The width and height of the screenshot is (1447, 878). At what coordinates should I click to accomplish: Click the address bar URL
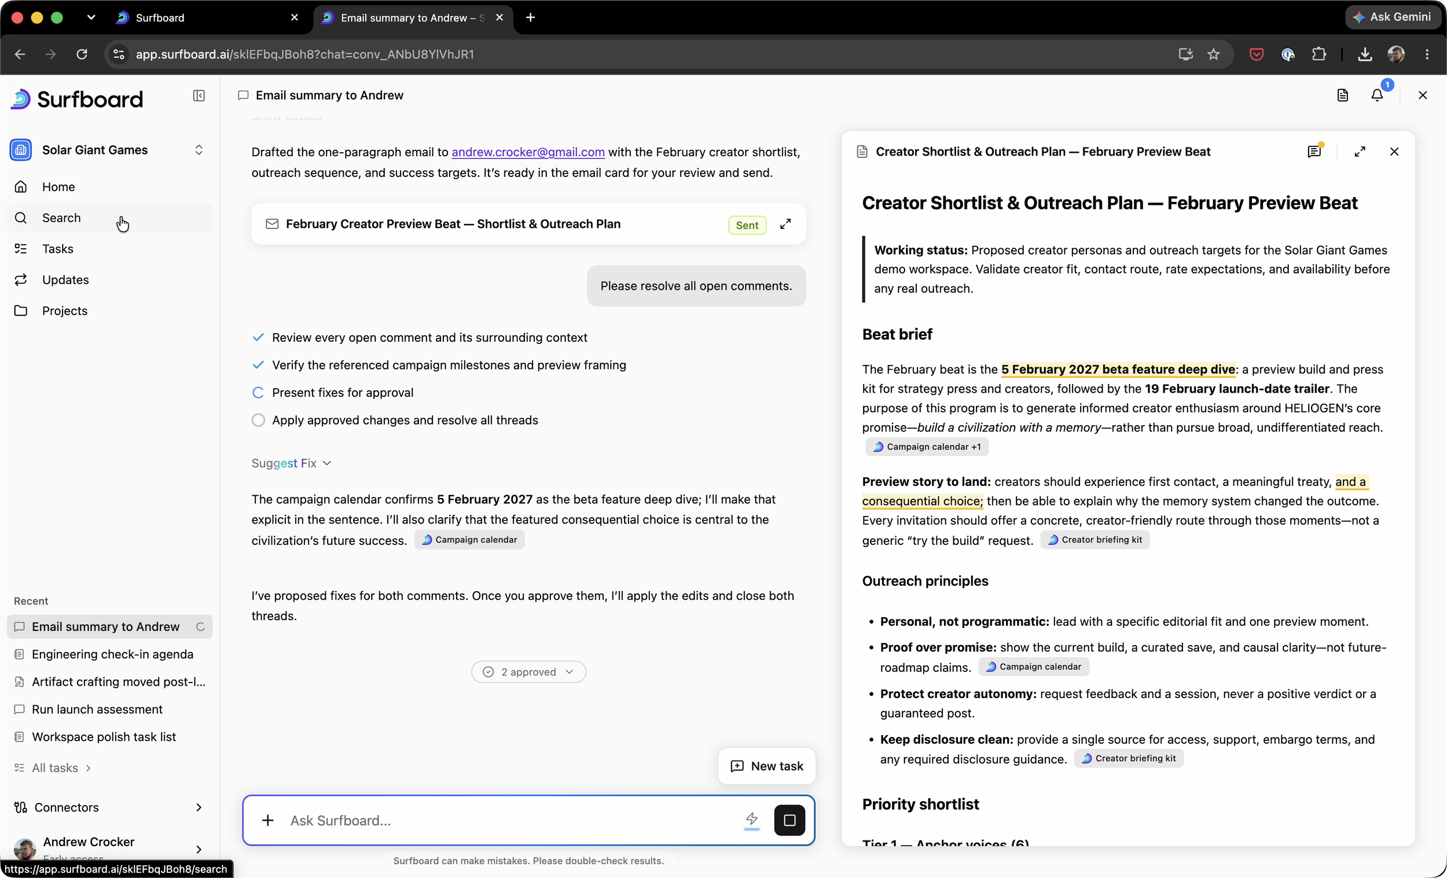pos(305,54)
